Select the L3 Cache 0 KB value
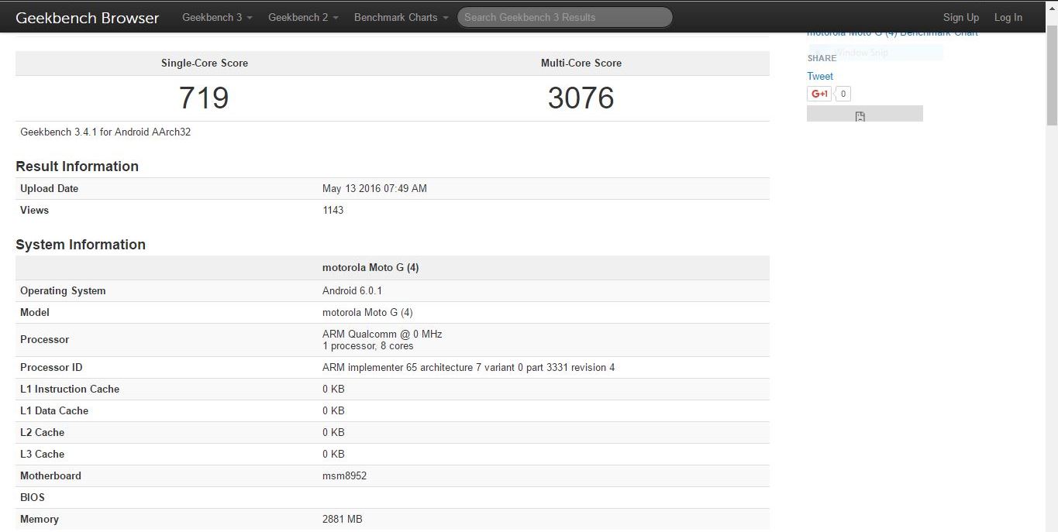 pos(333,454)
